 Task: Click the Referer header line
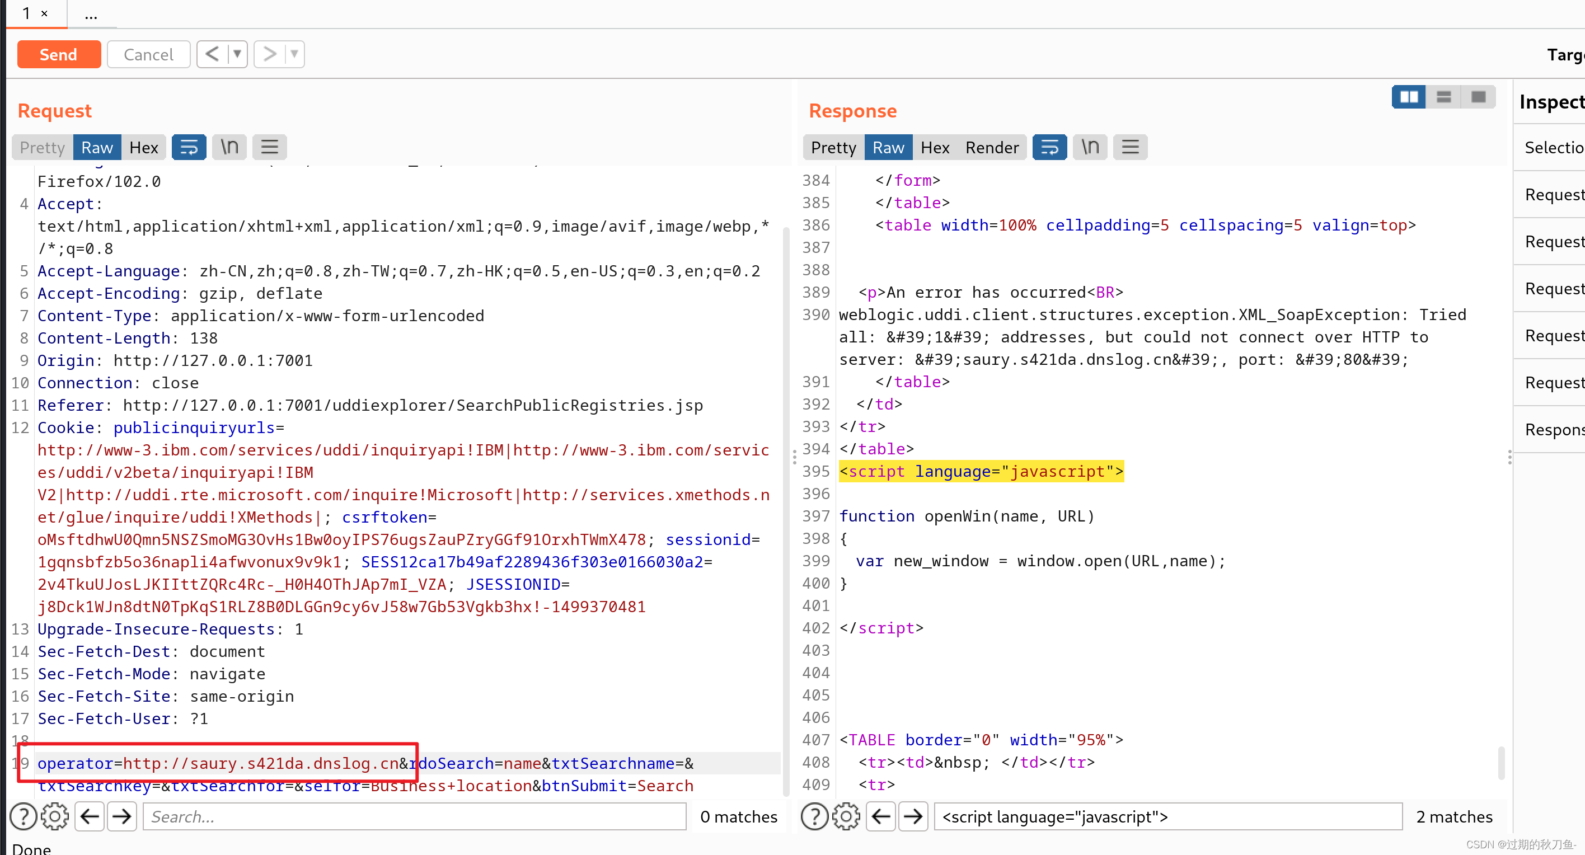370,405
